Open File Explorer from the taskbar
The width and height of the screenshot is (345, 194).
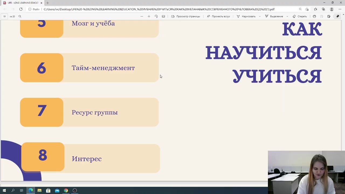pos(39,190)
